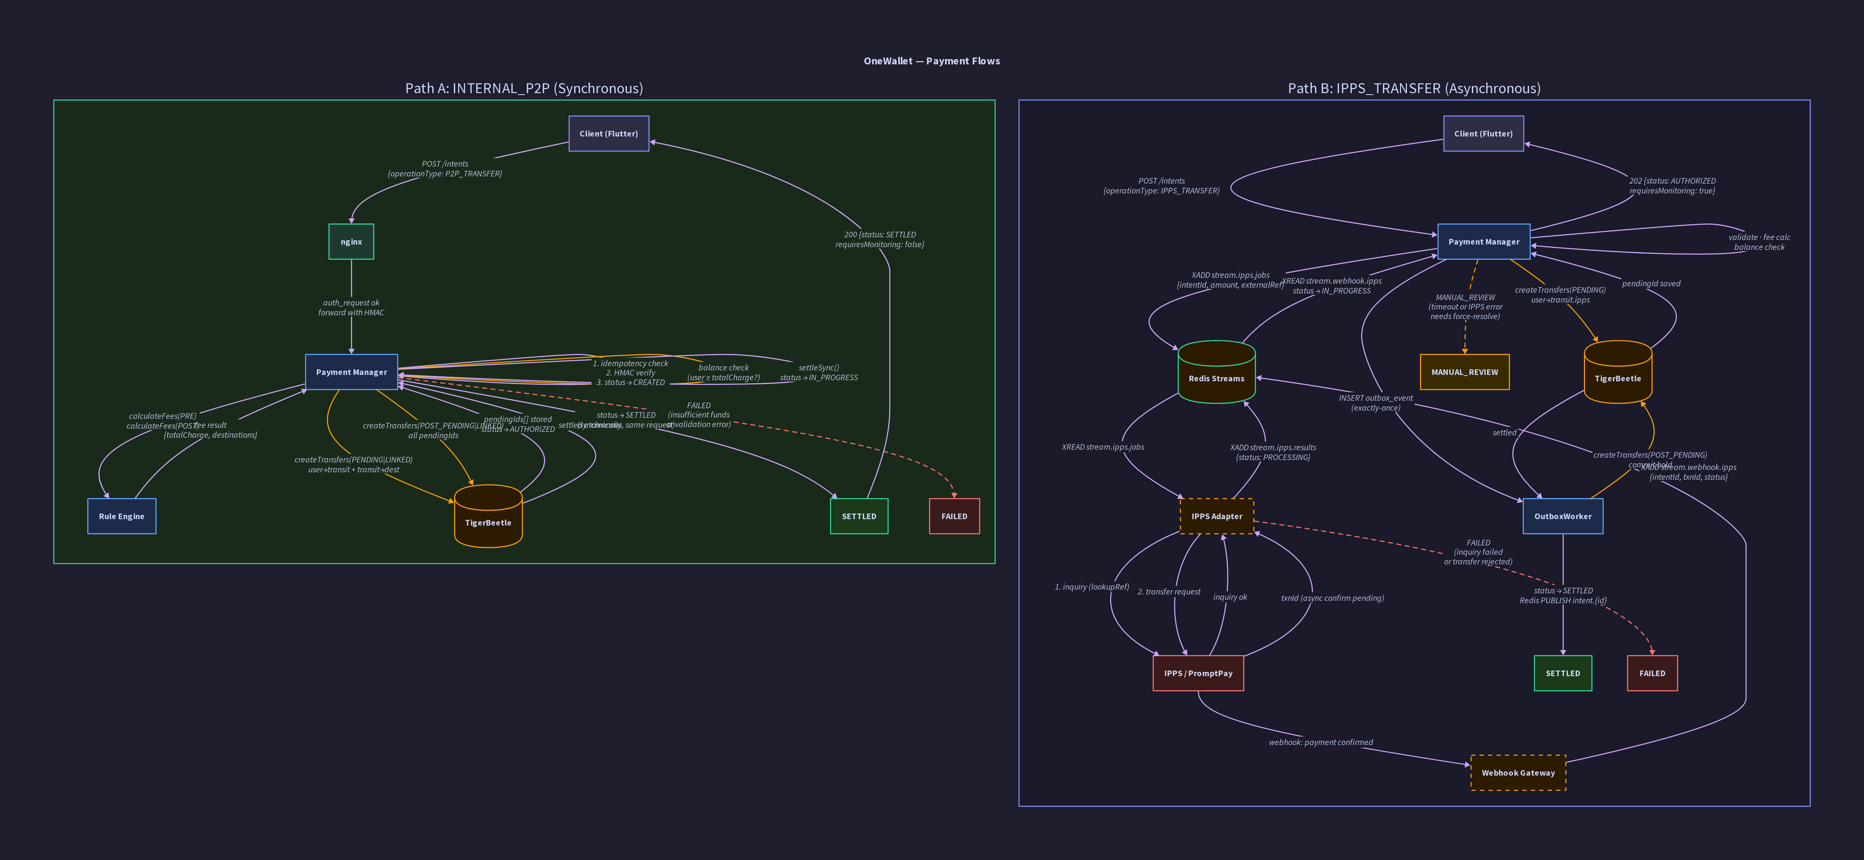Screen dimensions: 1864x860
Task: Click the SETTLED node in Path B
Action: 1563,673
